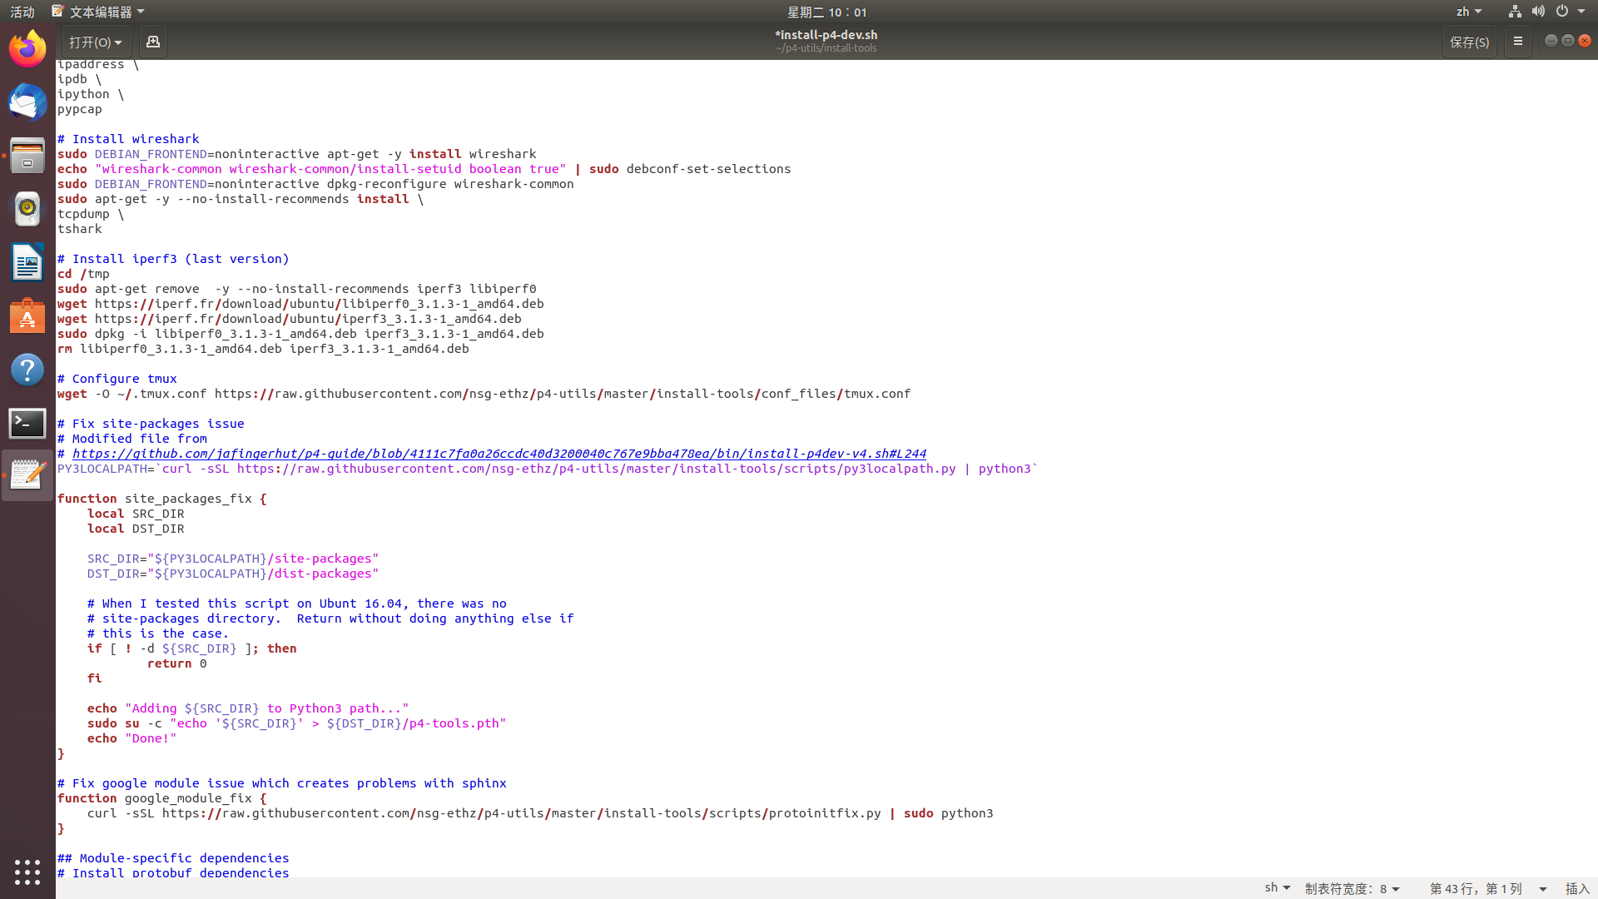The width and height of the screenshot is (1598, 899).
Task: Expand the Open (打开) dropdown arrow
Action: pos(118,42)
